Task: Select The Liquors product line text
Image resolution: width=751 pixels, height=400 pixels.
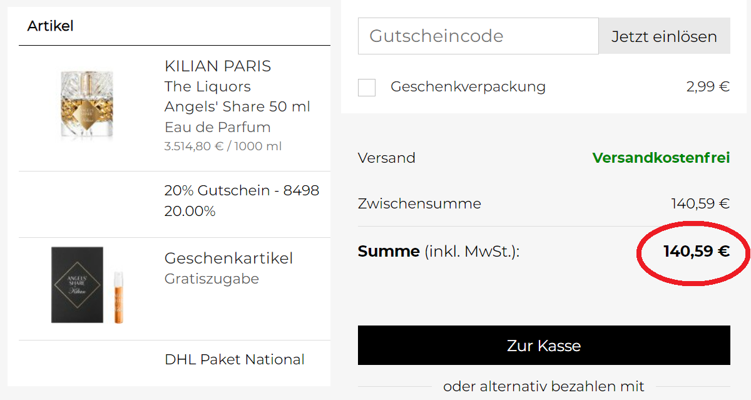Action: pyautogui.click(x=207, y=86)
